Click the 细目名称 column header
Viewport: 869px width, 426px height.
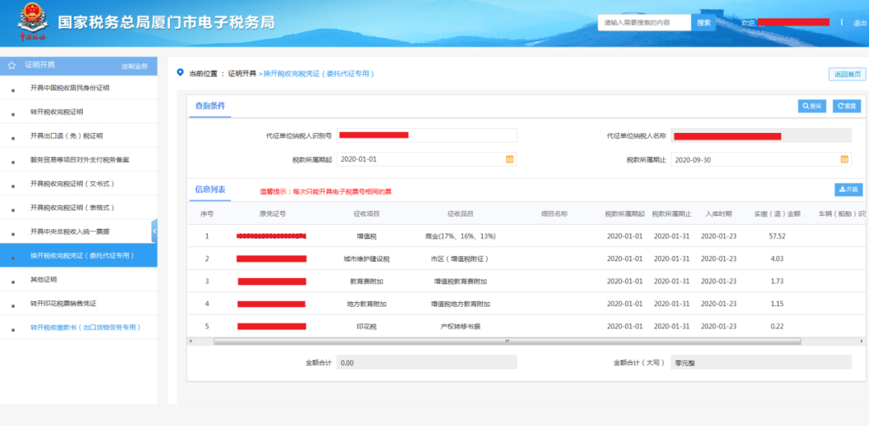pos(554,213)
